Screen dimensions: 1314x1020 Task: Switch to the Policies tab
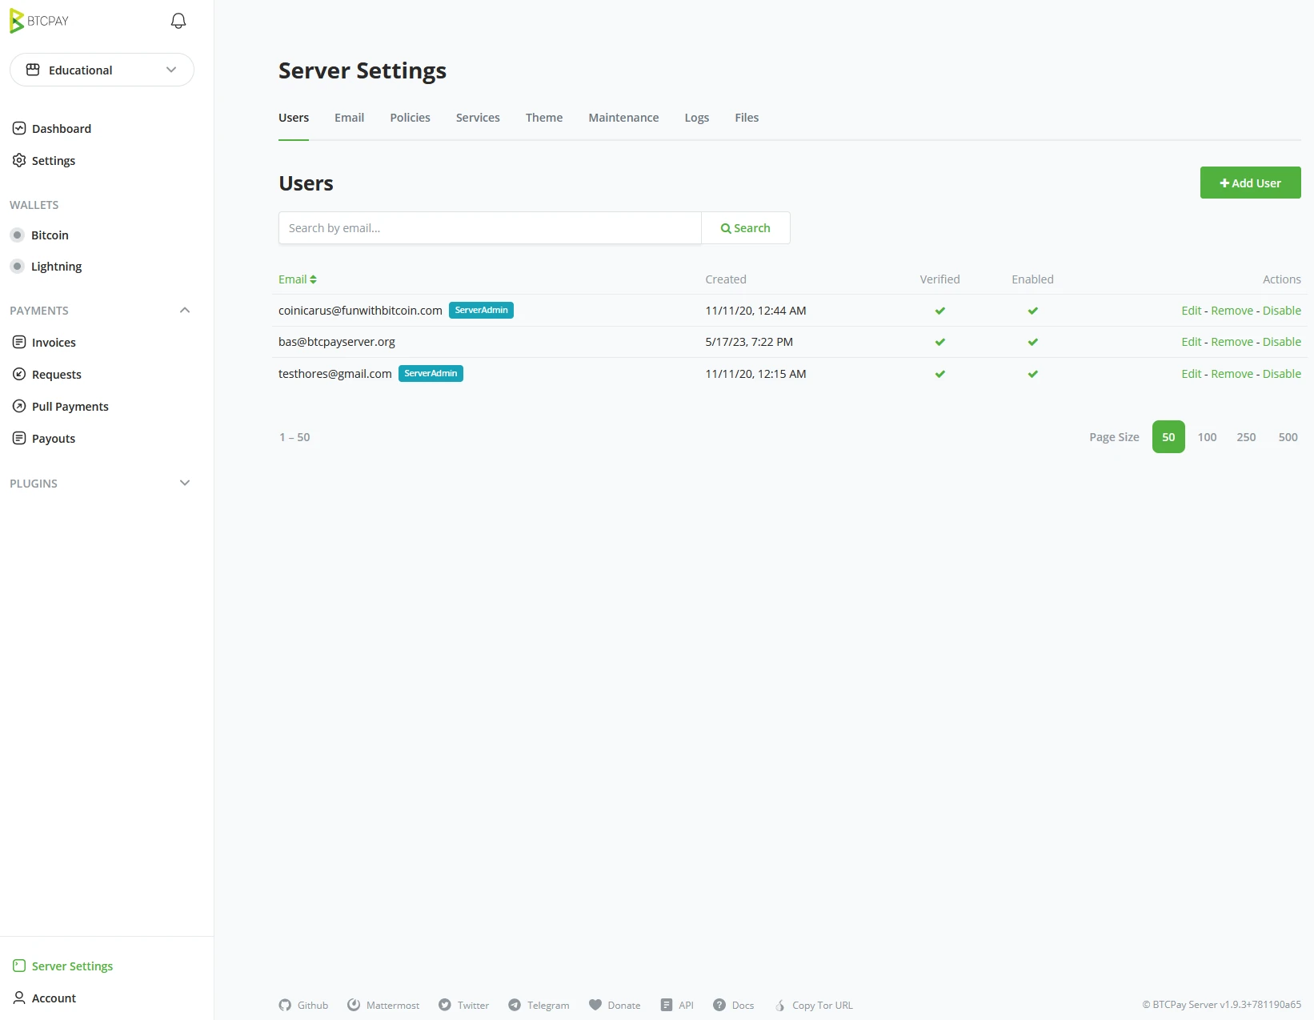click(410, 118)
